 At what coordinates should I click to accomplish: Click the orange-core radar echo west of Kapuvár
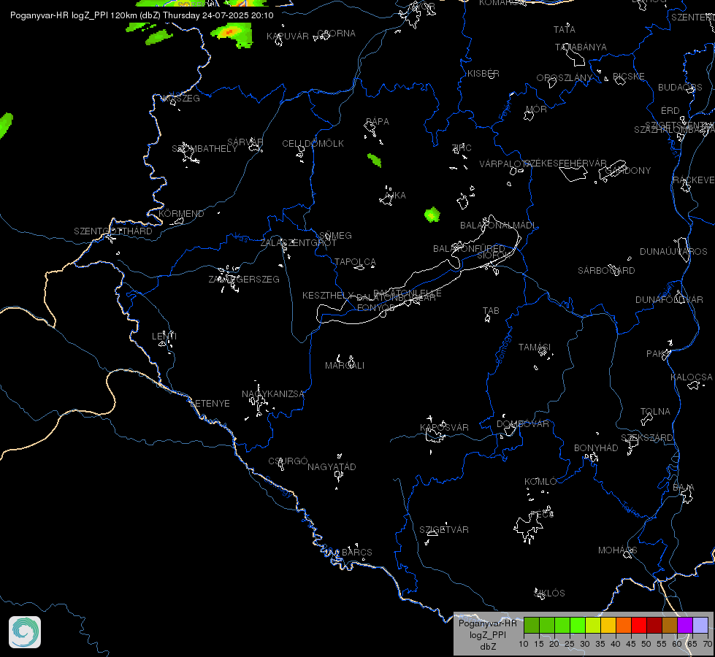pos(232,34)
